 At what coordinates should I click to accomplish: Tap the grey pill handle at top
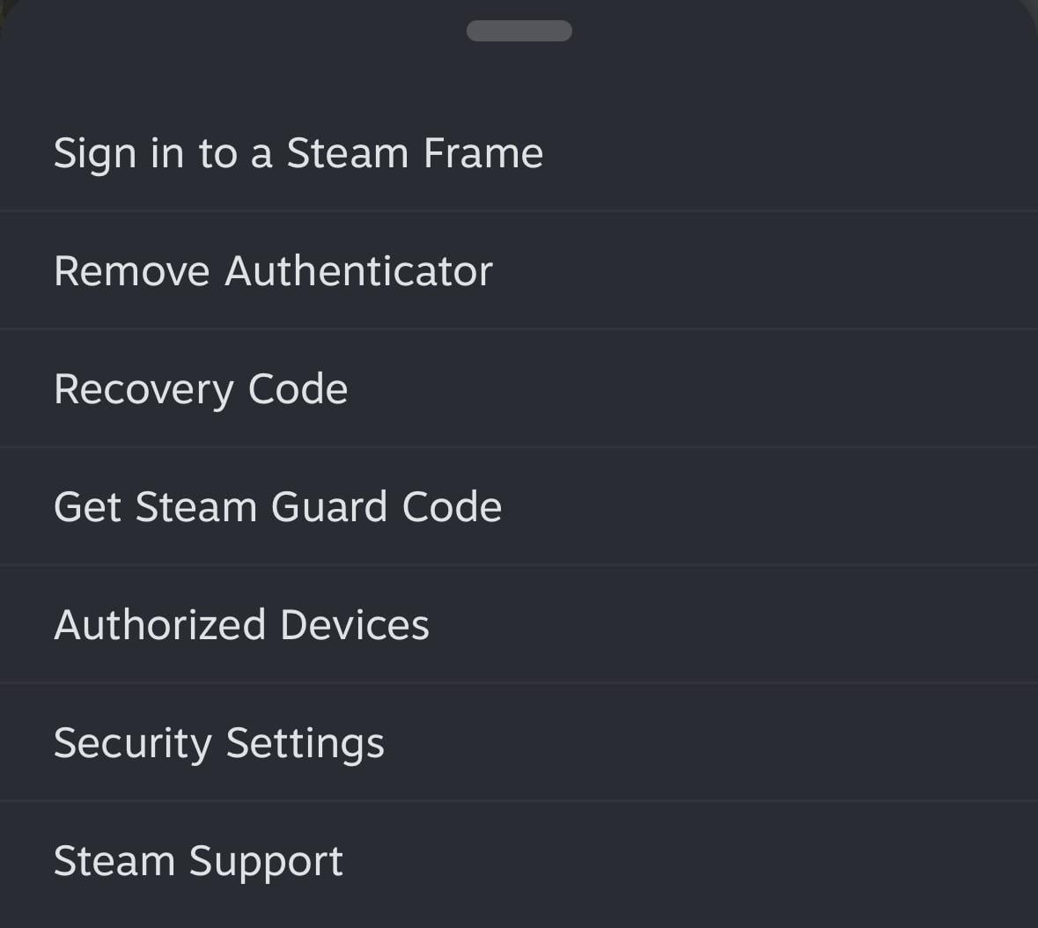click(x=519, y=31)
